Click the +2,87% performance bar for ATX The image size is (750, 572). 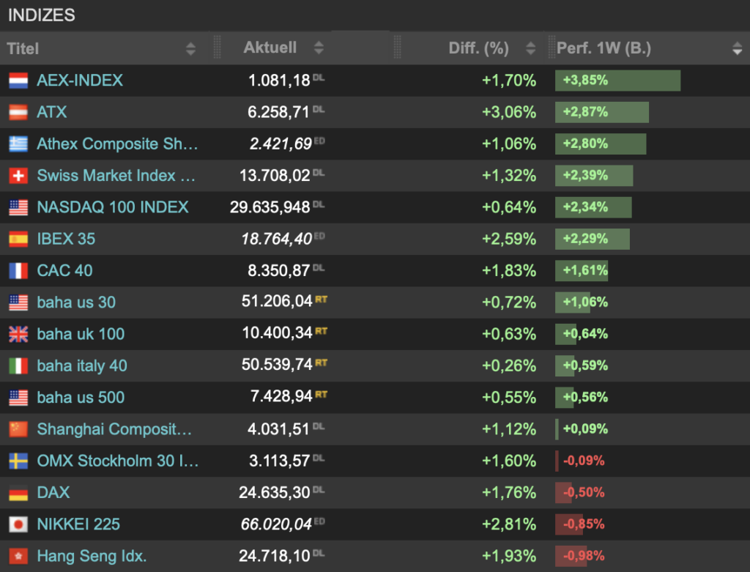(602, 112)
